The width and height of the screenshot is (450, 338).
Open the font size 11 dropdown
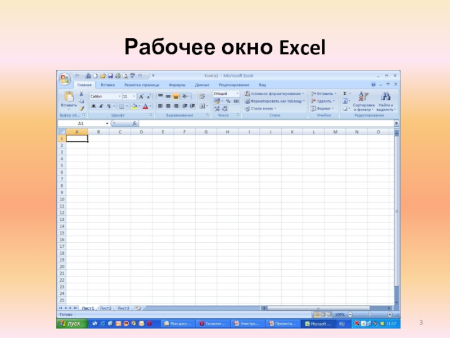click(x=134, y=96)
